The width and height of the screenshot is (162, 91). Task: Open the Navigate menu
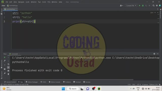[x=21, y=2]
